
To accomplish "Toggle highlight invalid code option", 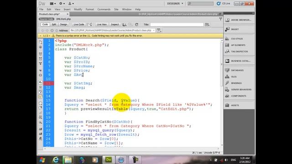I will (41, 87).
